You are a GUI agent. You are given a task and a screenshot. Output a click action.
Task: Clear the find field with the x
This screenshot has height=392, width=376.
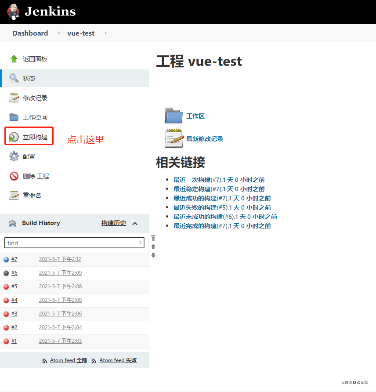[x=141, y=243]
